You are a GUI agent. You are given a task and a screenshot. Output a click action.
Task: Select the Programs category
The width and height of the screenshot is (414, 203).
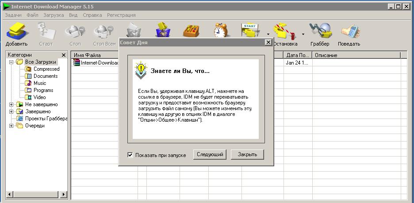pos(43,90)
